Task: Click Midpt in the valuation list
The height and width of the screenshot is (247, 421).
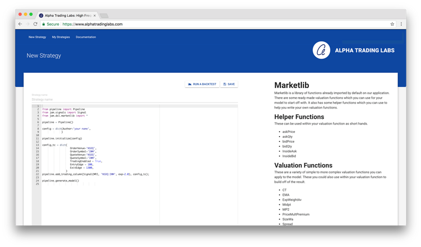Action: (x=286, y=205)
